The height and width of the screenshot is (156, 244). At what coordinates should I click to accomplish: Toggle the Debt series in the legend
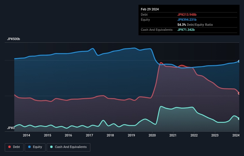(x=14, y=147)
